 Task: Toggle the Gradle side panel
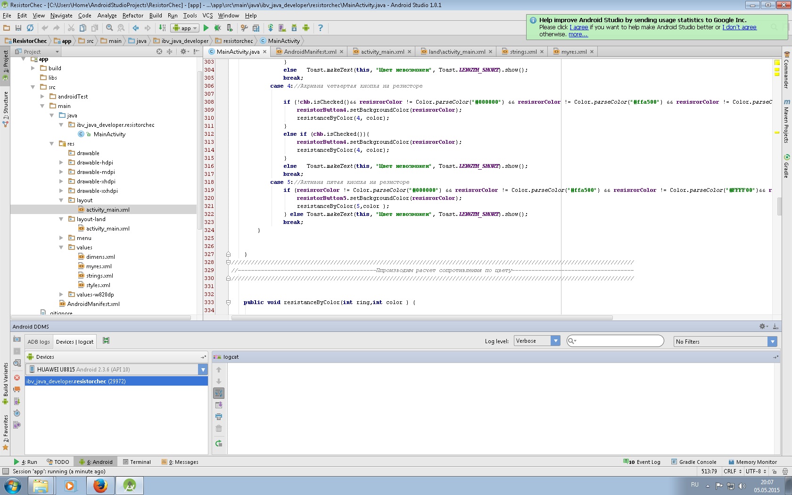point(787,166)
